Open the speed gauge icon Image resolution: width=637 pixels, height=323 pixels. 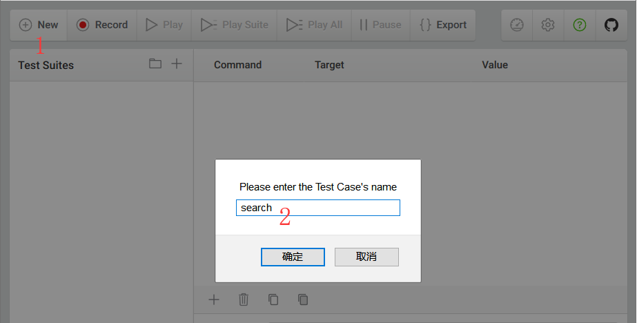tap(517, 25)
